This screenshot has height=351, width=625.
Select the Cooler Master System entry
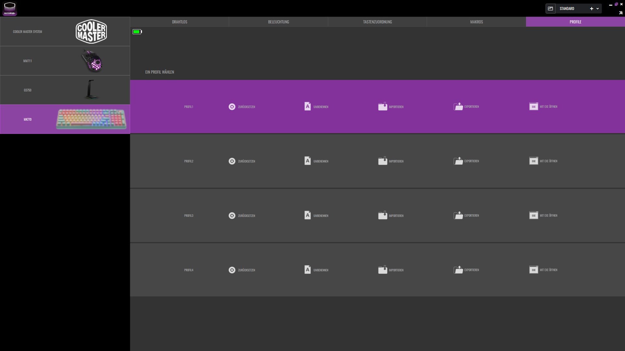tap(65, 32)
